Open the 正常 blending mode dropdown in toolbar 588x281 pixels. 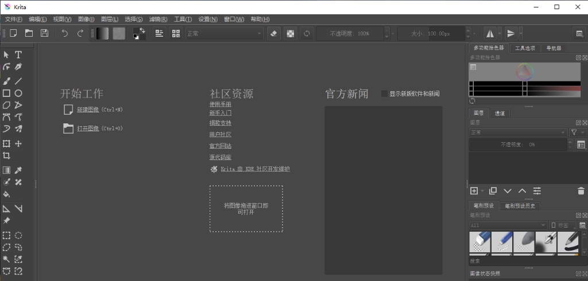coord(223,33)
